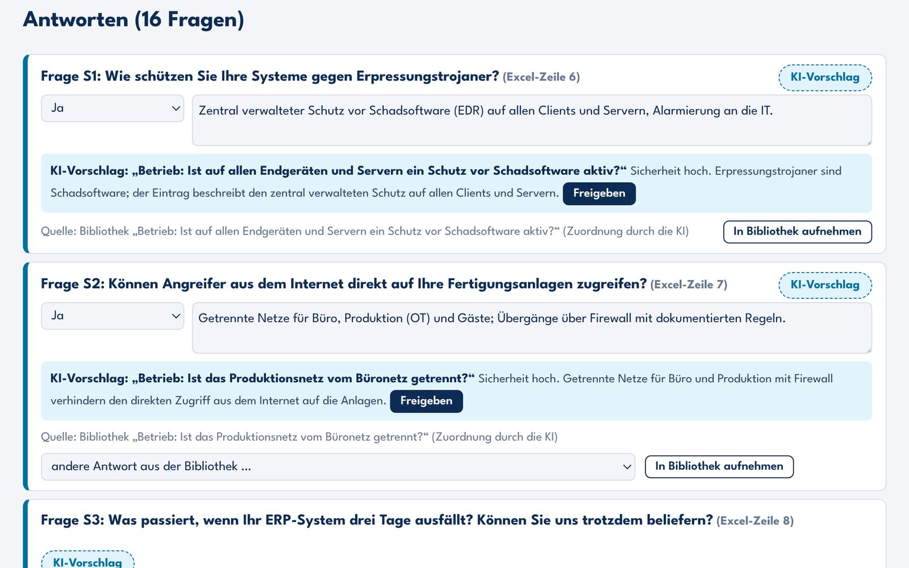Image resolution: width=909 pixels, height=568 pixels.
Task: Click 'In Bibliothek aufnehmen' for Frage S1
Action: pyautogui.click(x=798, y=232)
